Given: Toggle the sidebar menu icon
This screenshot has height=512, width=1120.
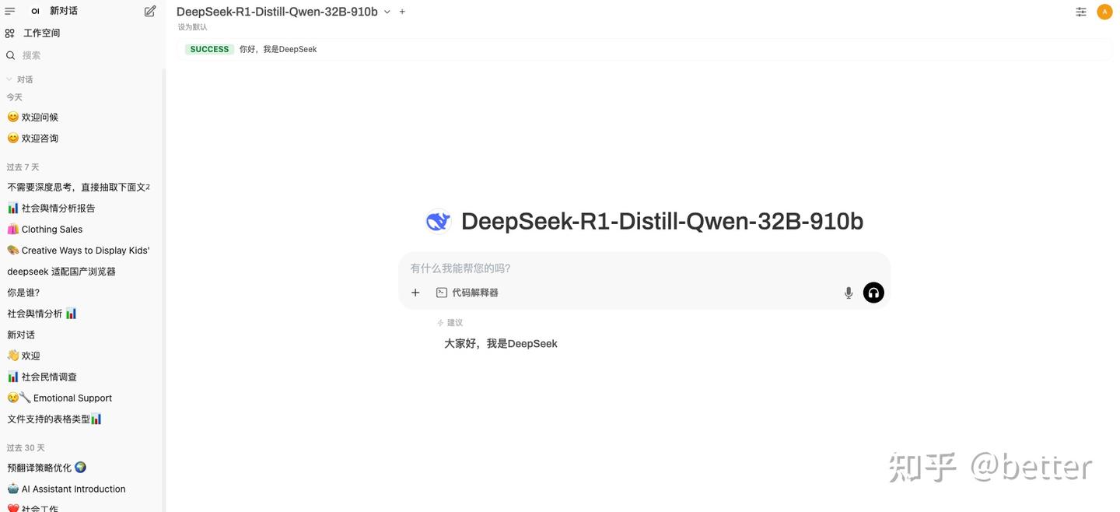Looking at the screenshot, I should 10,11.
